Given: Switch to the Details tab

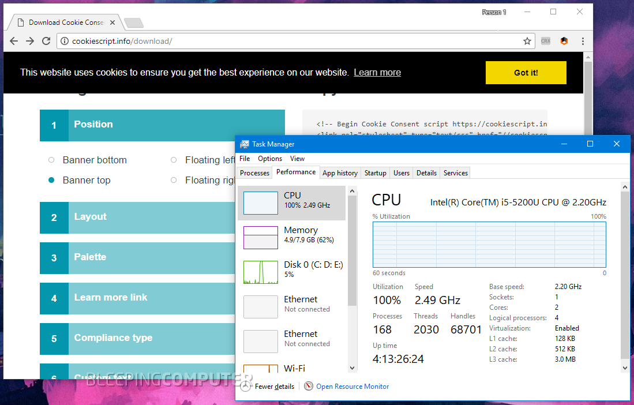Looking at the screenshot, I should click(426, 173).
